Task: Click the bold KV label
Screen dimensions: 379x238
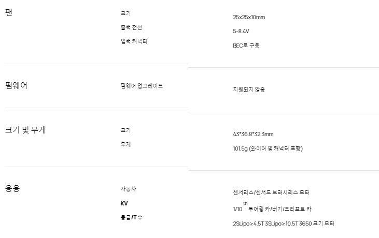Action: 124,203
